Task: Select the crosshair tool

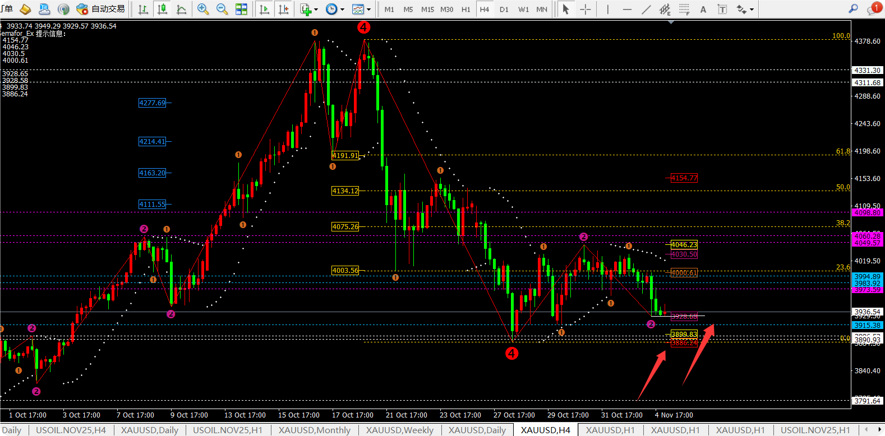Action: point(586,9)
